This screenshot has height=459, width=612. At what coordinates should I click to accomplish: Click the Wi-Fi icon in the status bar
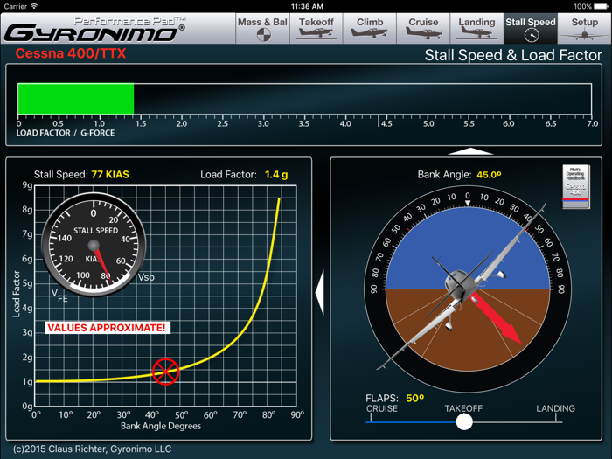pyautogui.click(x=34, y=6)
